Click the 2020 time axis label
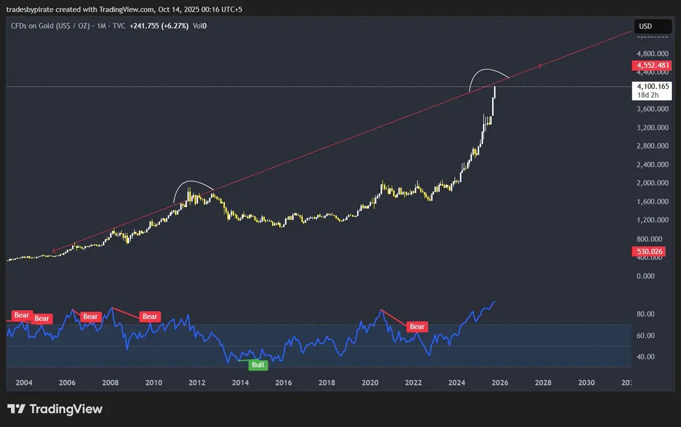This screenshot has width=681, height=427. pyautogui.click(x=370, y=383)
